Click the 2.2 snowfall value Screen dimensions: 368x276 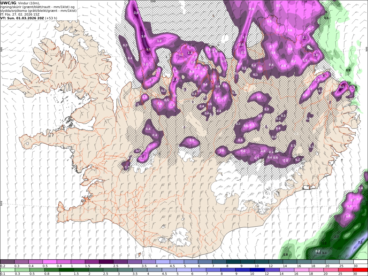(190, 53)
